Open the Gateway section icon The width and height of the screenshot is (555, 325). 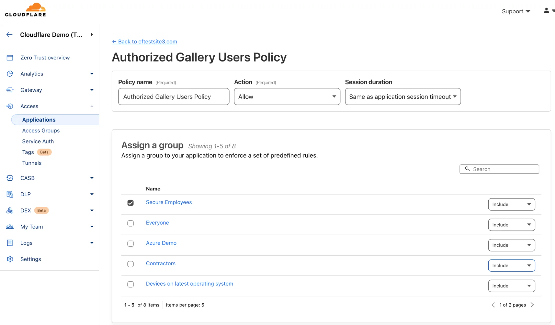click(10, 90)
